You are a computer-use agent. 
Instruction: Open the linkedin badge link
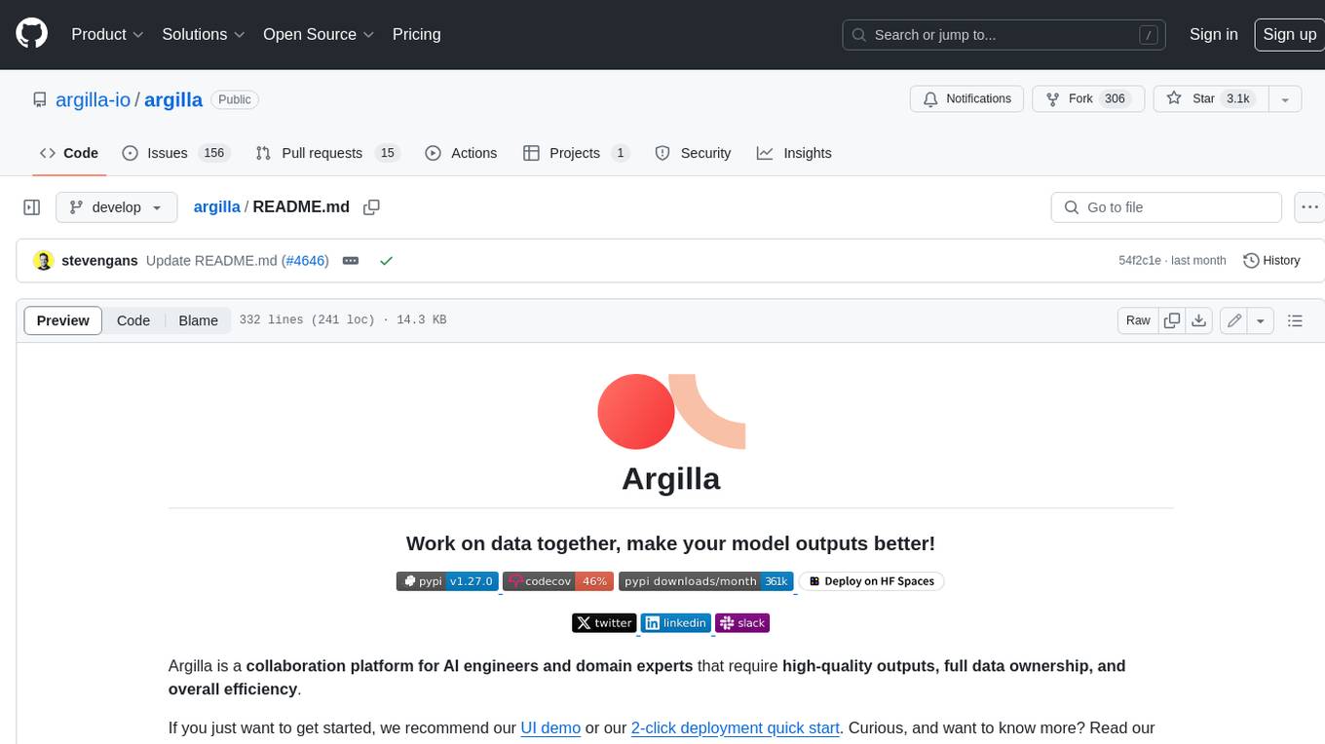[676, 623]
